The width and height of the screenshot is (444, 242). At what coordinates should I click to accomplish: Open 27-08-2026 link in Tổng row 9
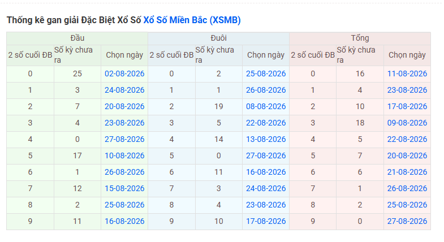click(407, 221)
